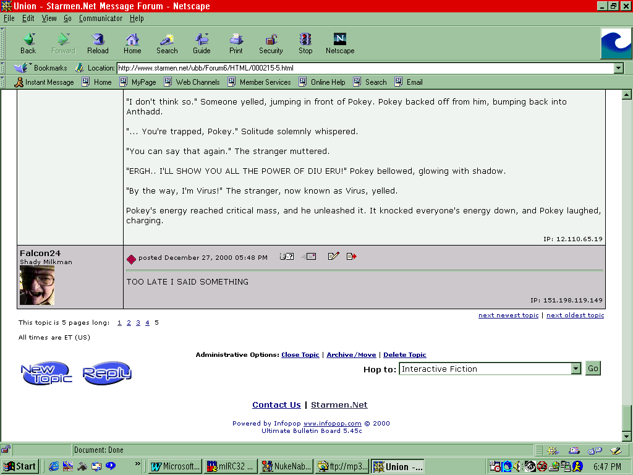This screenshot has height=475, width=633.
Task: Open the Communicator menu
Action: coord(101,19)
